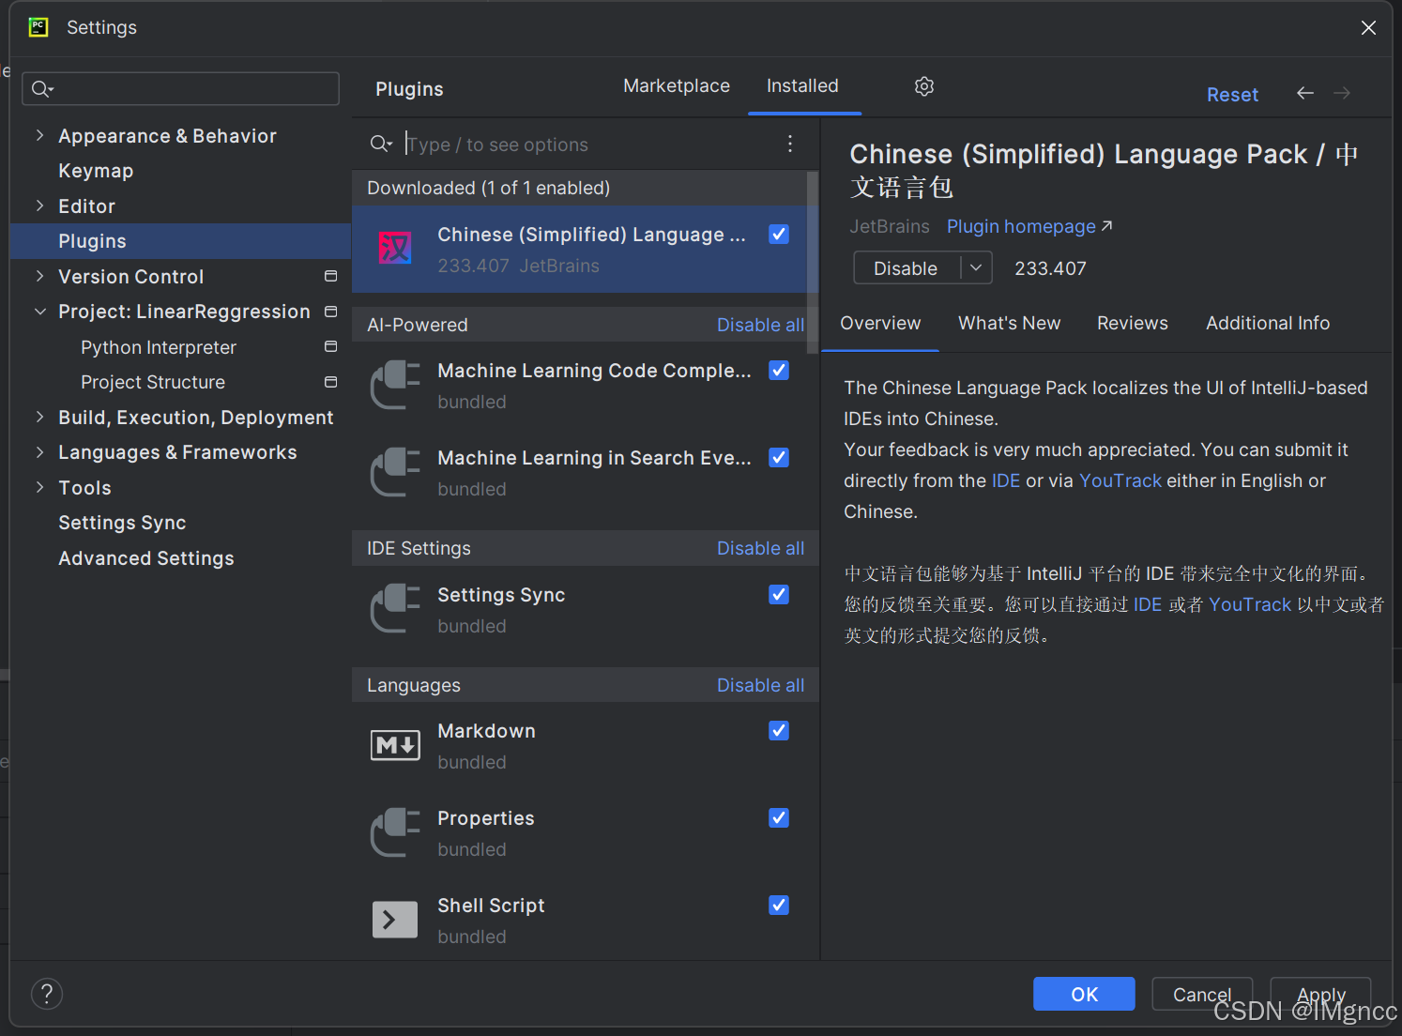This screenshot has width=1402, height=1036.
Task: Open the Additional Info tab
Action: (x=1268, y=323)
